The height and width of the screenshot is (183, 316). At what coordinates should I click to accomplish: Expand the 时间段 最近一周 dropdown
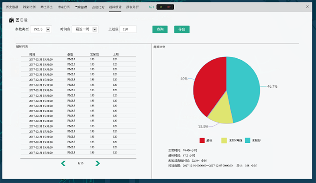(95, 29)
